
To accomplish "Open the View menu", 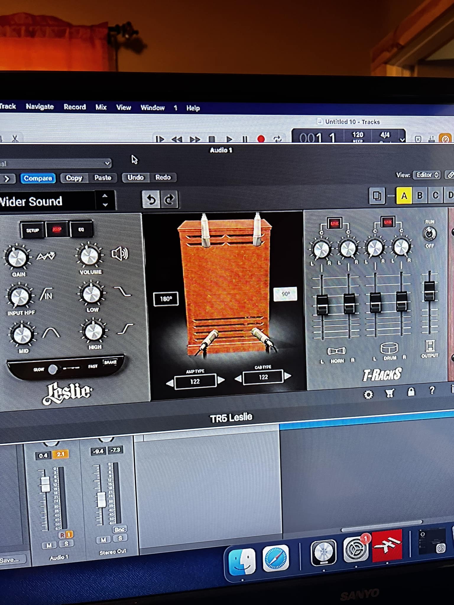I will (124, 108).
